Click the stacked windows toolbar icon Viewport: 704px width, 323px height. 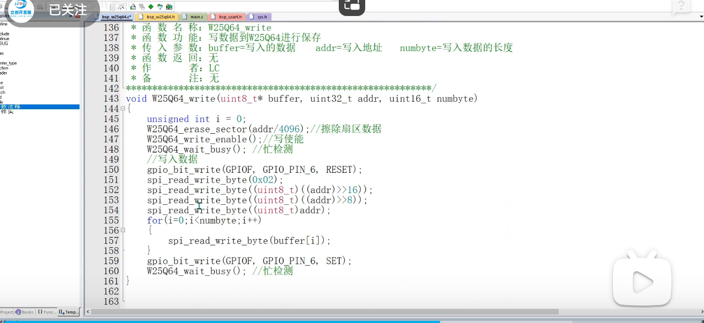[x=142, y=7]
